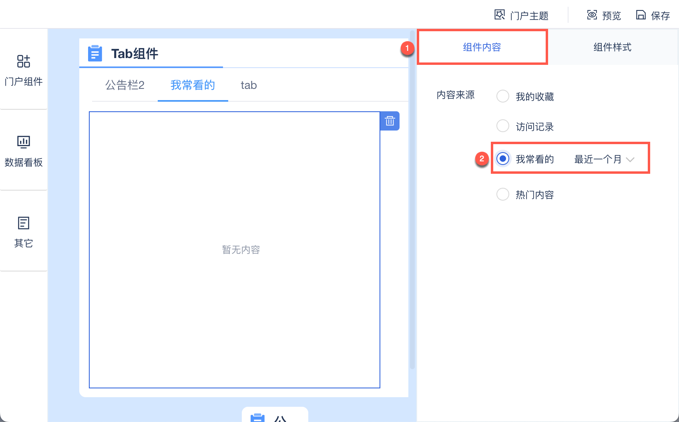
Task: Open the 数据看板 dashboard icon
Action: 24,142
